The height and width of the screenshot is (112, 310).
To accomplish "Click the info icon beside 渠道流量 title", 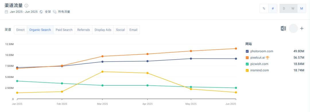I will 26,5.
